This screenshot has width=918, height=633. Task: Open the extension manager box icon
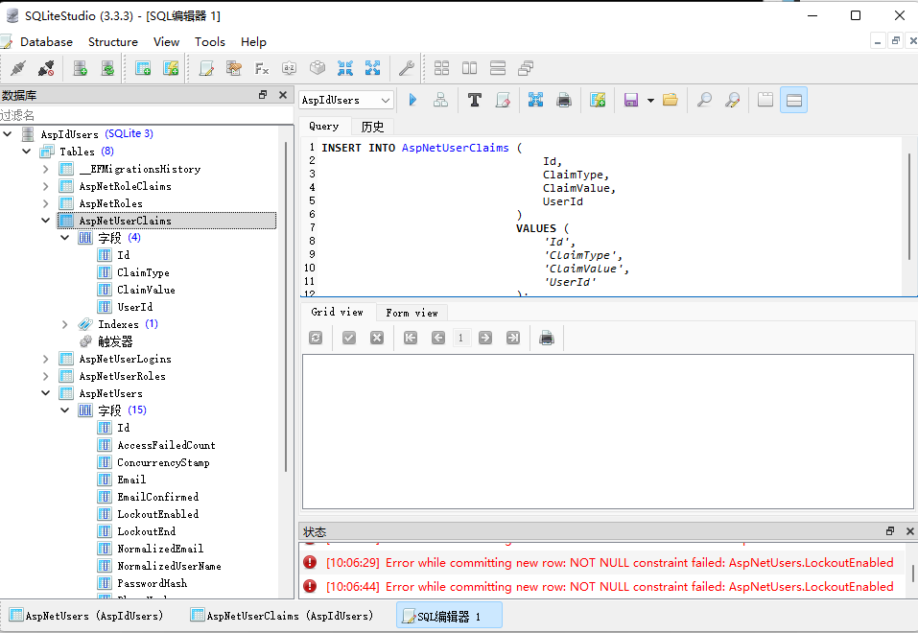click(x=318, y=68)
